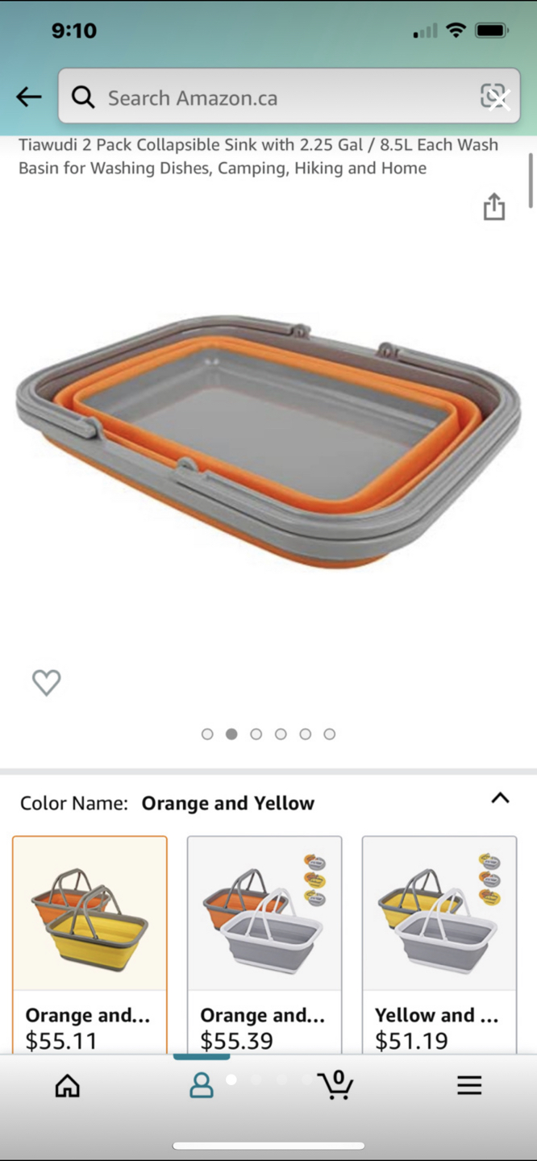537x1161 pixels.
Task: Open the Home tab icon
Action: pyautogui.click(x=68, y=1085)
